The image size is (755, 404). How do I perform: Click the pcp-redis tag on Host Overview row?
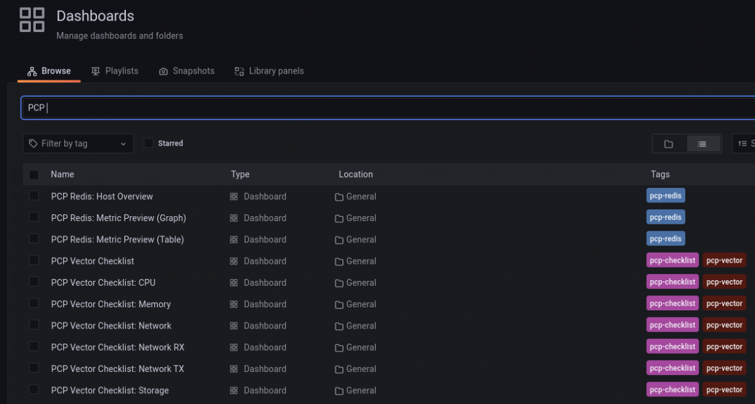point(665,195)
